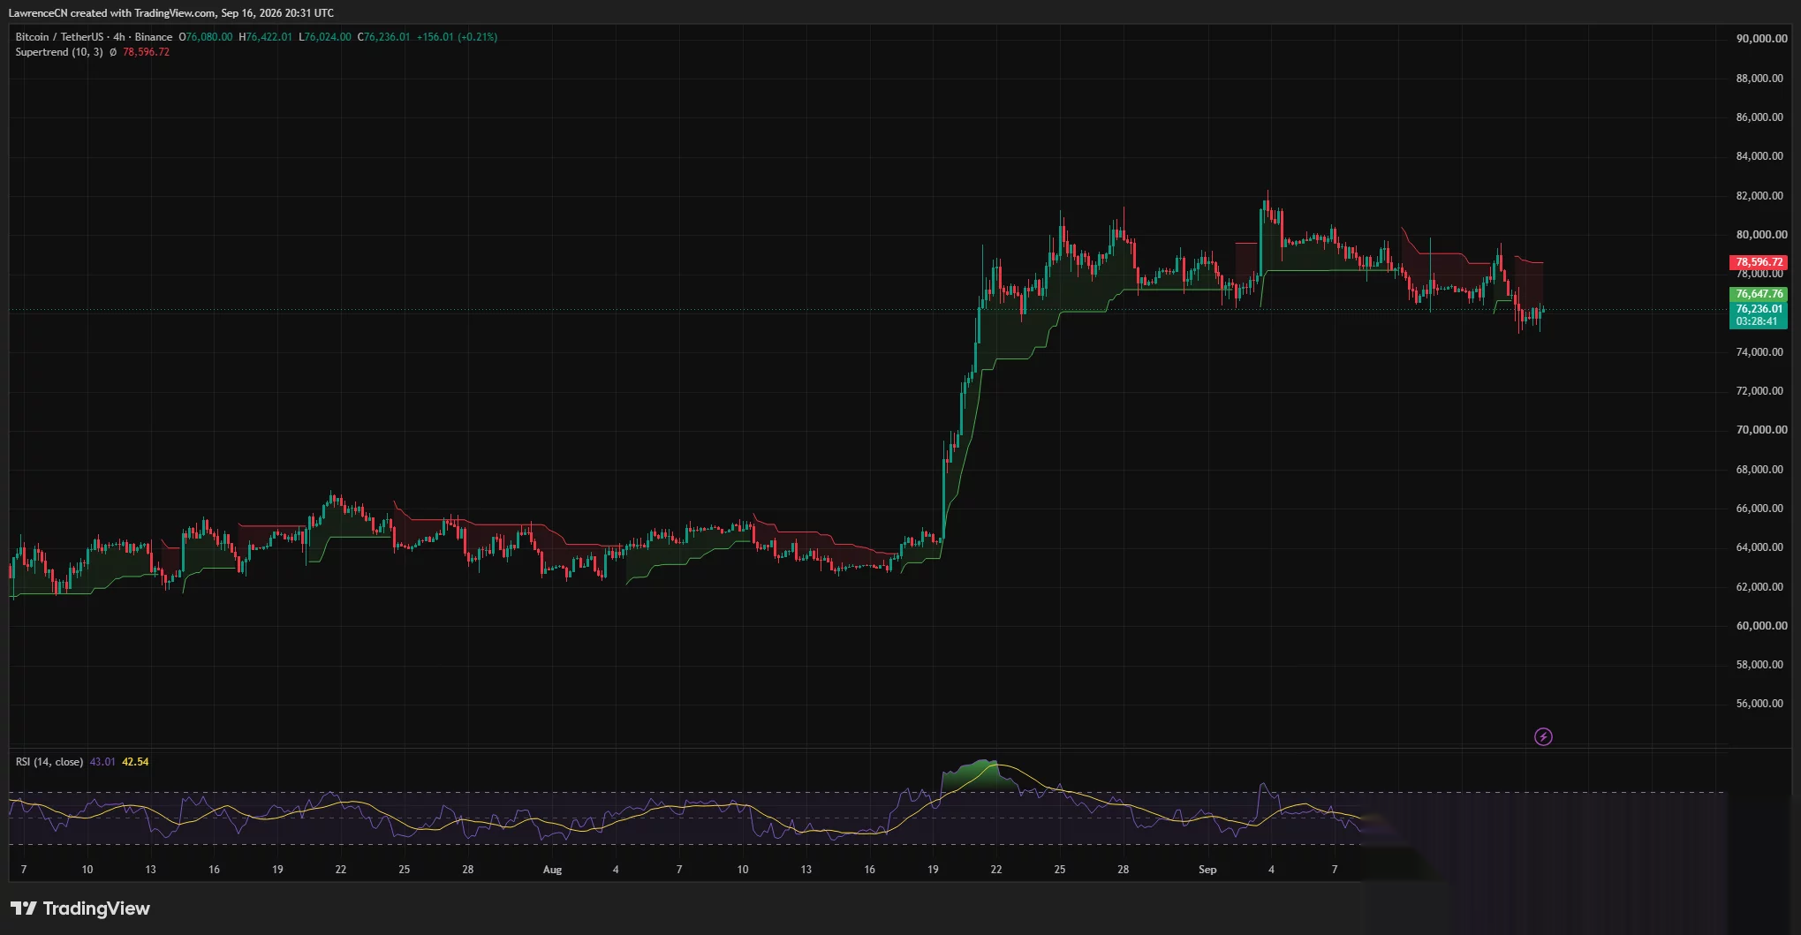
Task: Click the change value +156.01 (+0.21%)
Action: [x=457, y=37]
